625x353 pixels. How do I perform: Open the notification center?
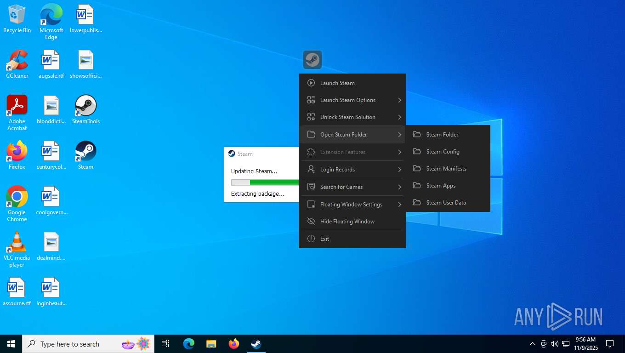[610, 344]
